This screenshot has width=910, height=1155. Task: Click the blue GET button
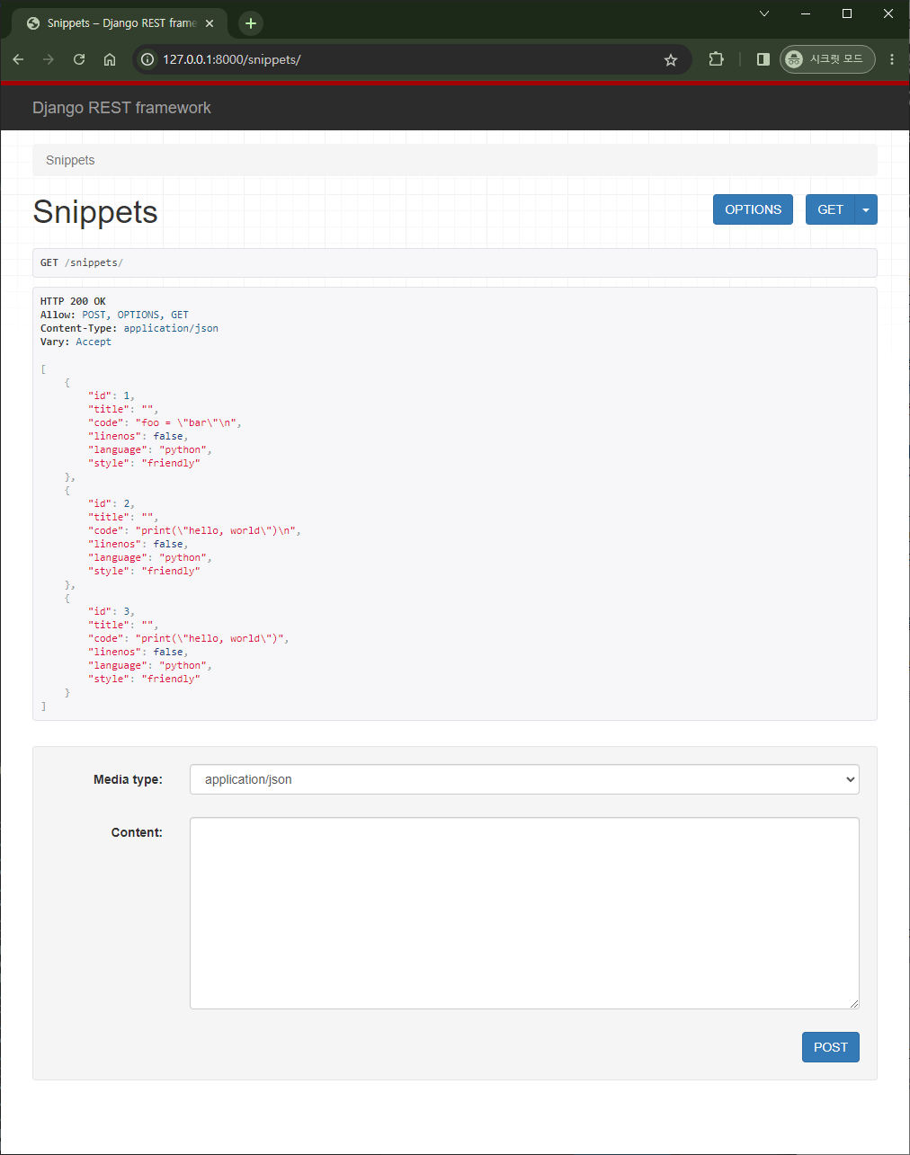pyautogui.click(x=830, y=209)
